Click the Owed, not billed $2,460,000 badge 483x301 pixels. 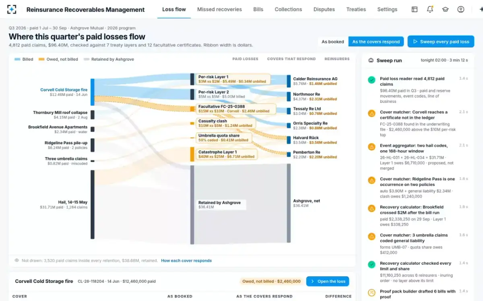click(272, 281)
